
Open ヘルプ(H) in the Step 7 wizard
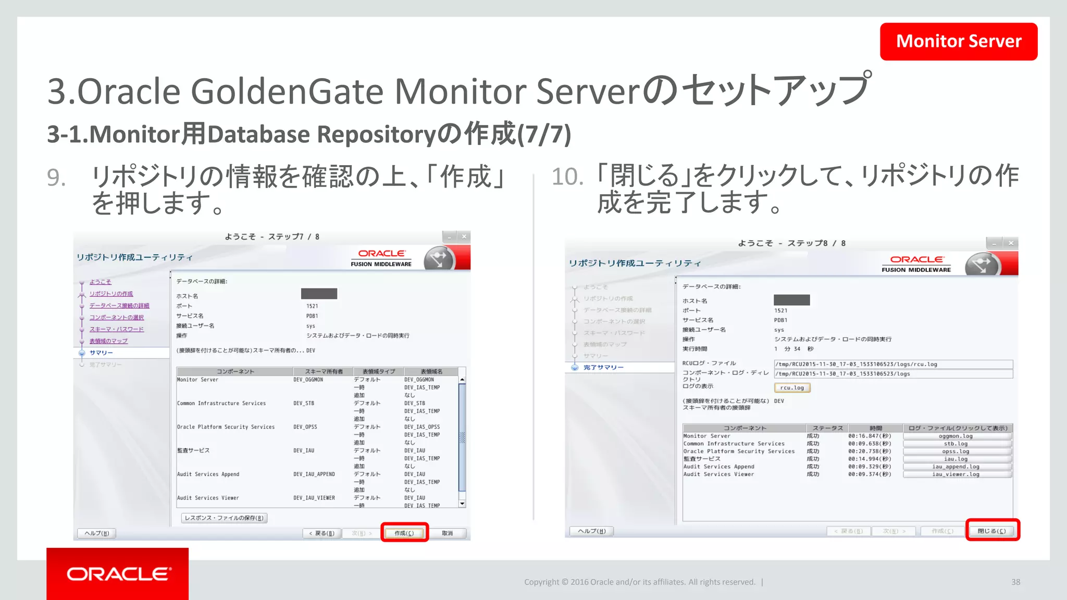coord(97,533)
